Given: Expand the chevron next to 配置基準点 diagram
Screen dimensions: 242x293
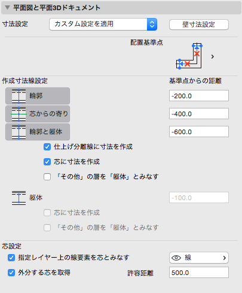Looking at the screenshot, I should coord(213,57).
